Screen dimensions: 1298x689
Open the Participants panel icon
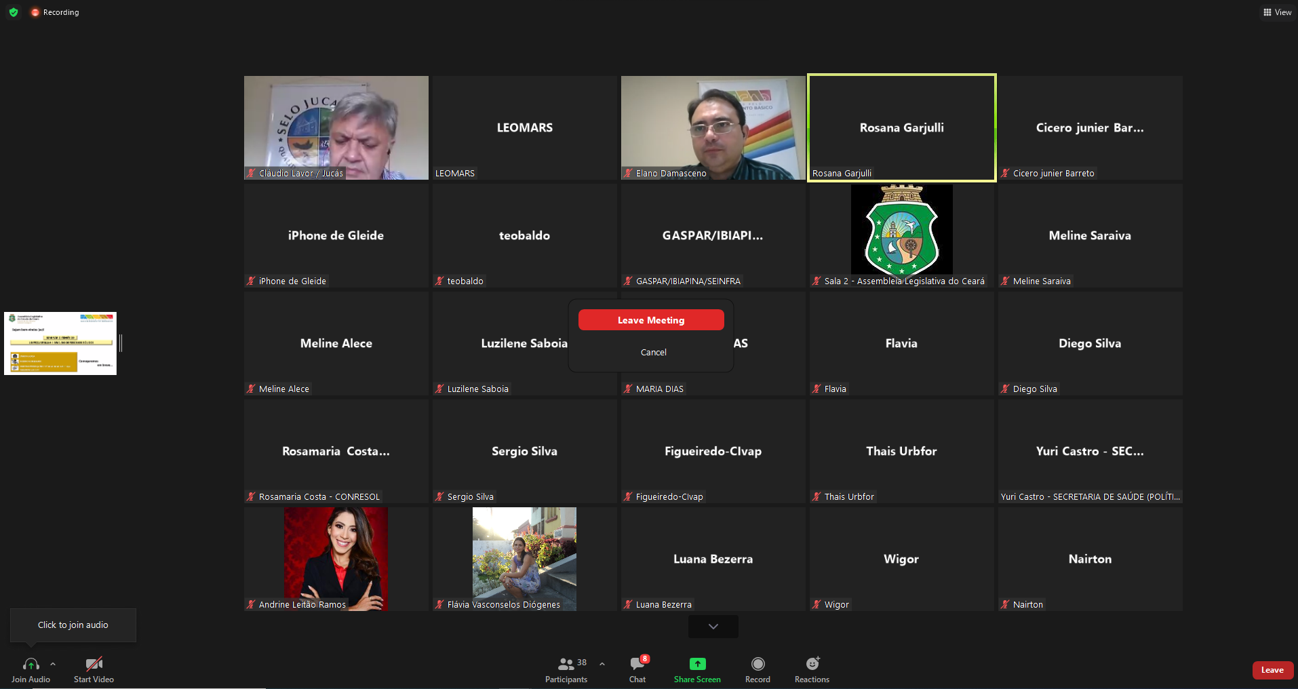click(566, 664)
